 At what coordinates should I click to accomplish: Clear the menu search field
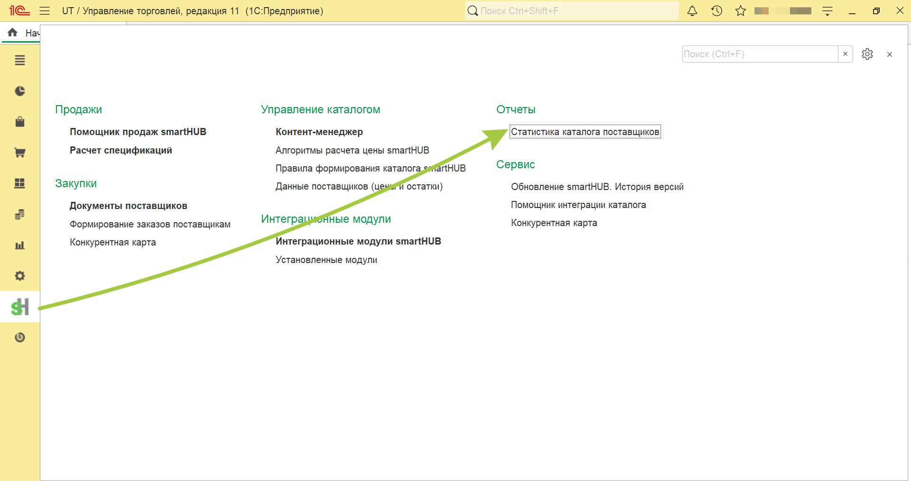845,54
